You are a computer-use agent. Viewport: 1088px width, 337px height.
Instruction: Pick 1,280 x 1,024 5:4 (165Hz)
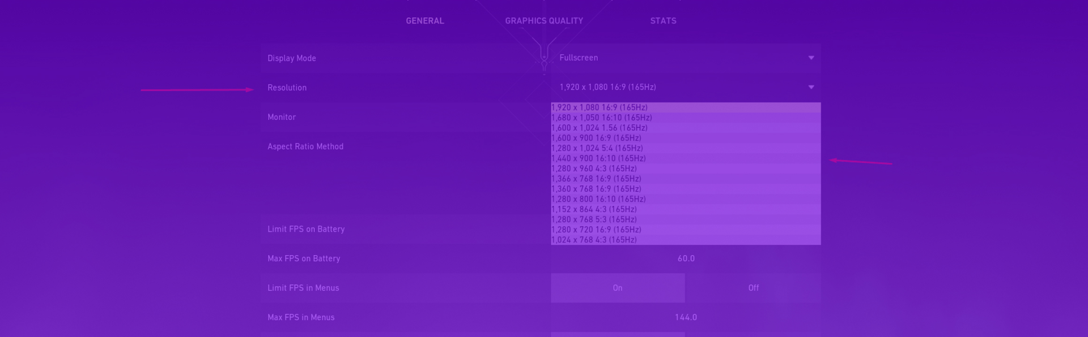[x=686, y=148]
